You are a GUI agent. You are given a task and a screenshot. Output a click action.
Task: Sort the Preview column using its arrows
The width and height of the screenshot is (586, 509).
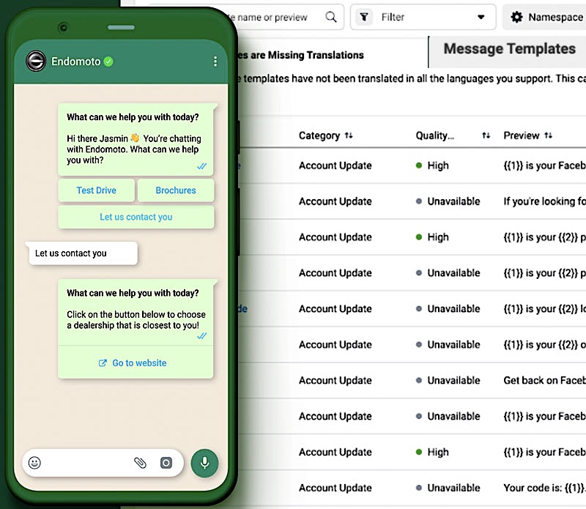[x=548, y=135]
